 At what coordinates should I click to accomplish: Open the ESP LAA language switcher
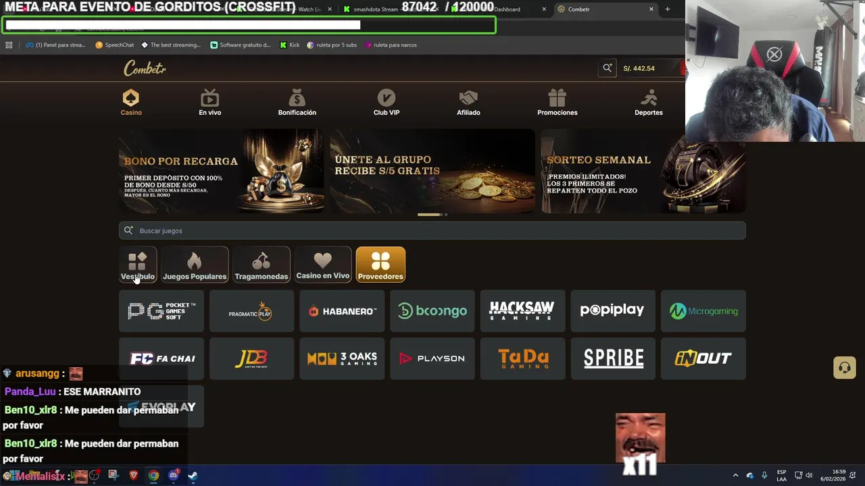781,475
